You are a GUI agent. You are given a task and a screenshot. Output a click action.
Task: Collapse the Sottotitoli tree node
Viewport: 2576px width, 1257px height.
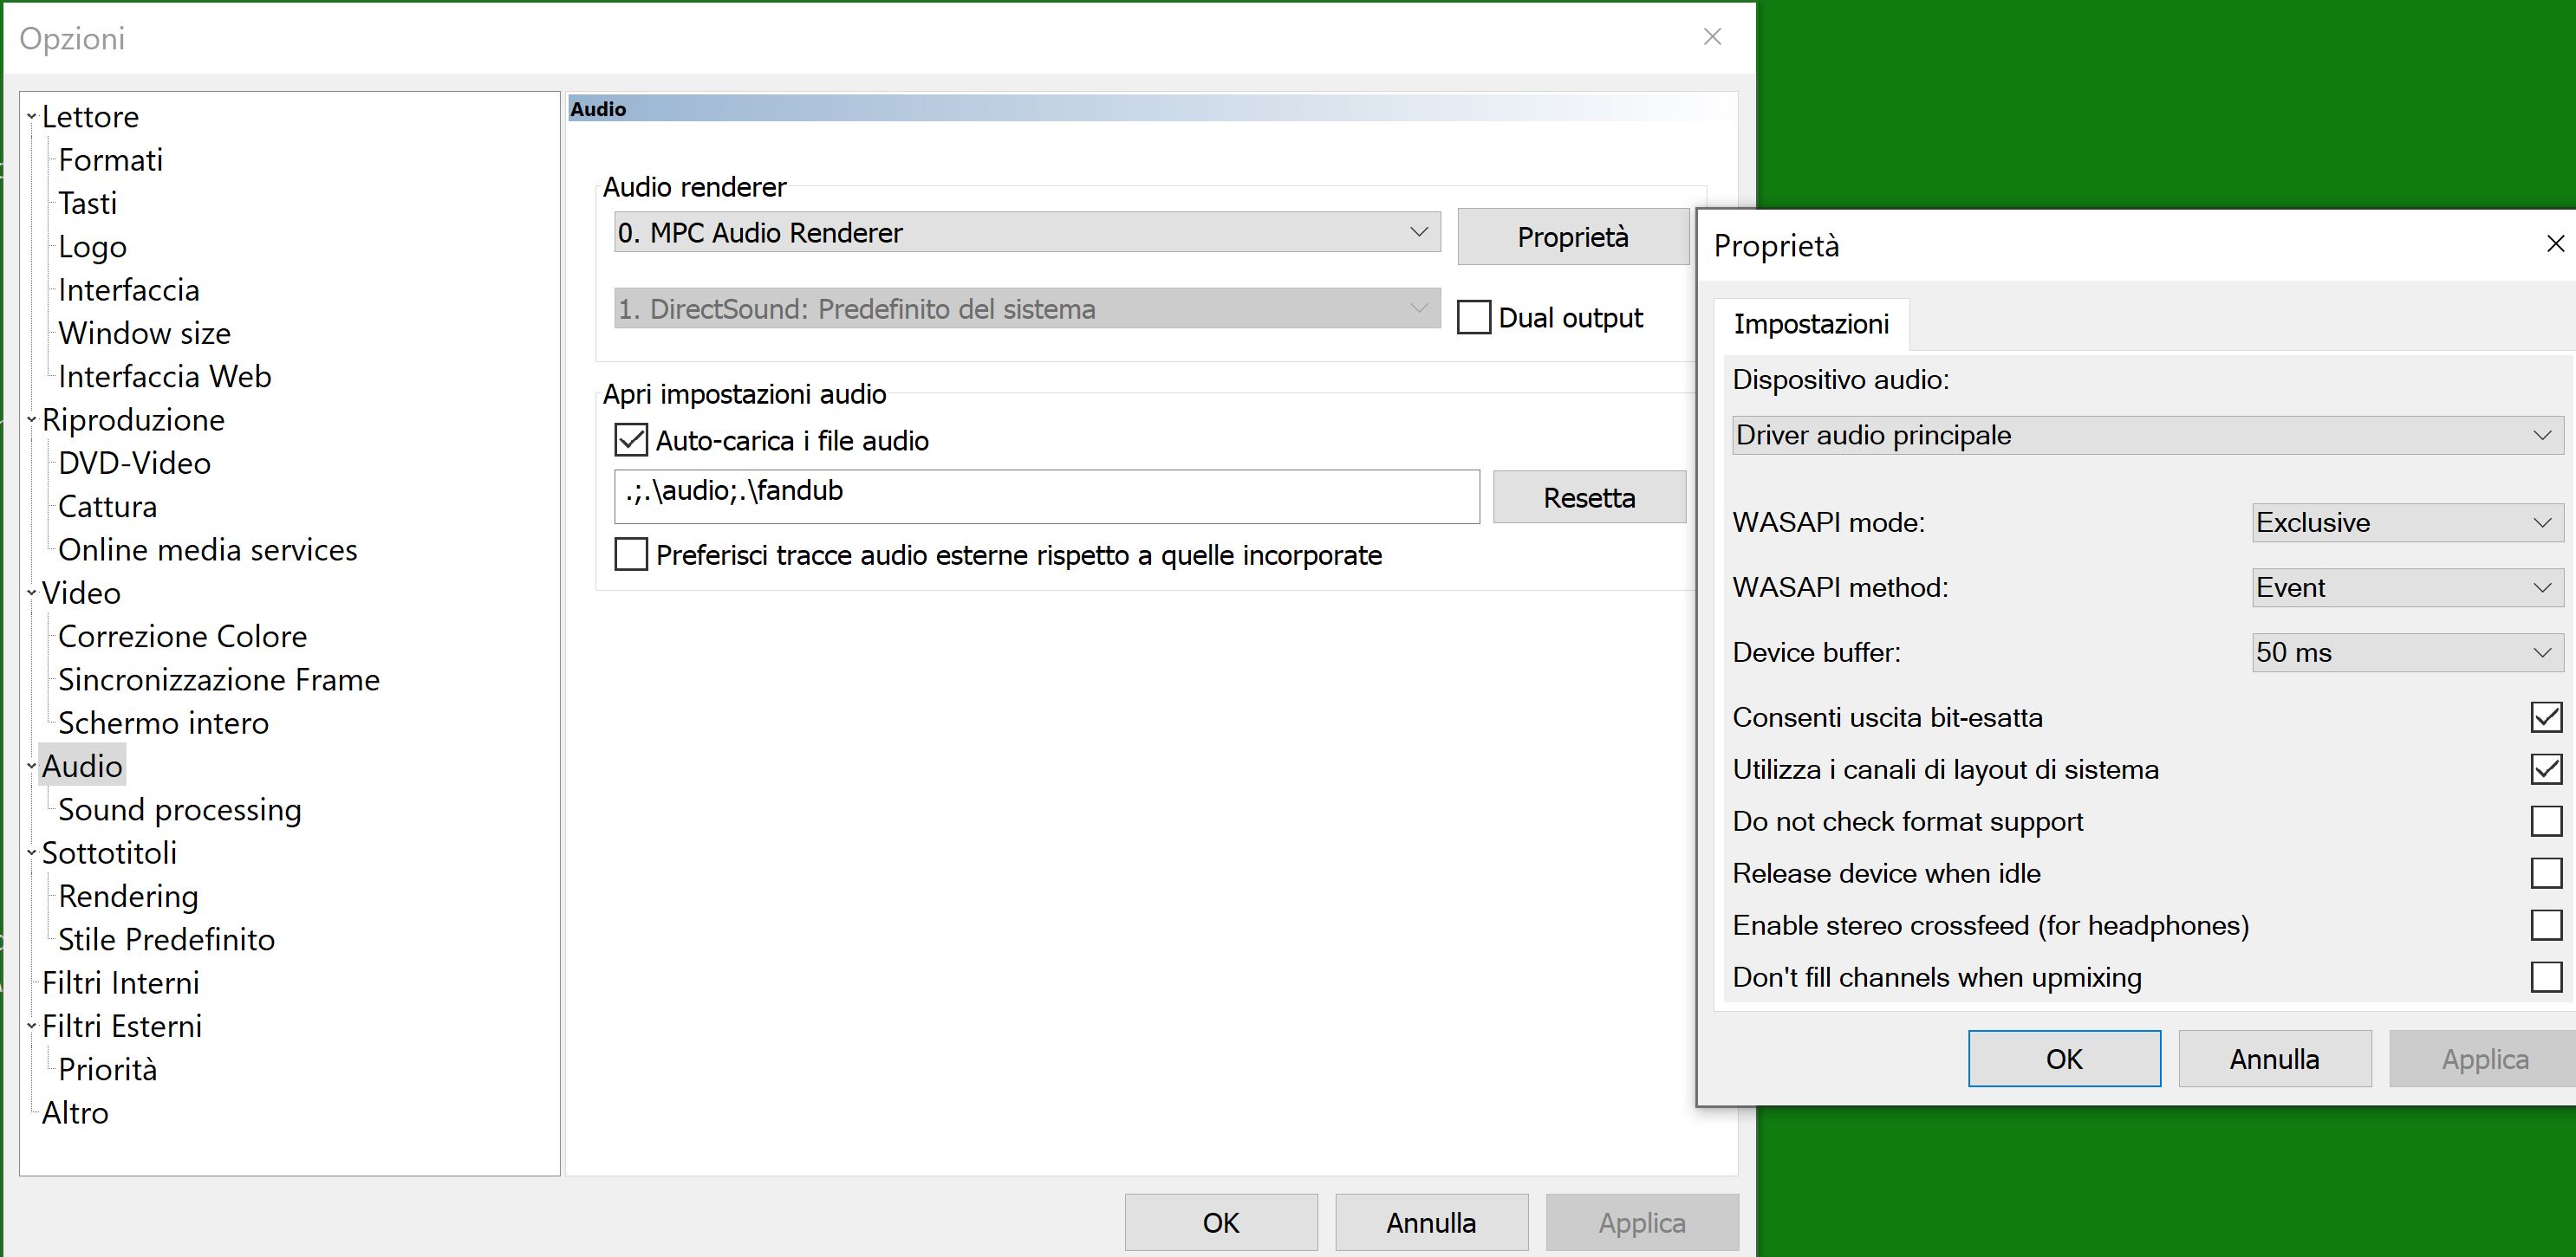(31, 853)
